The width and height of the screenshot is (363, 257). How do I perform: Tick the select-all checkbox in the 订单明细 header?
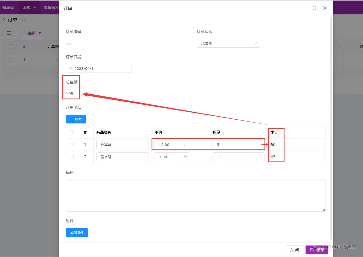click(72, 132)
